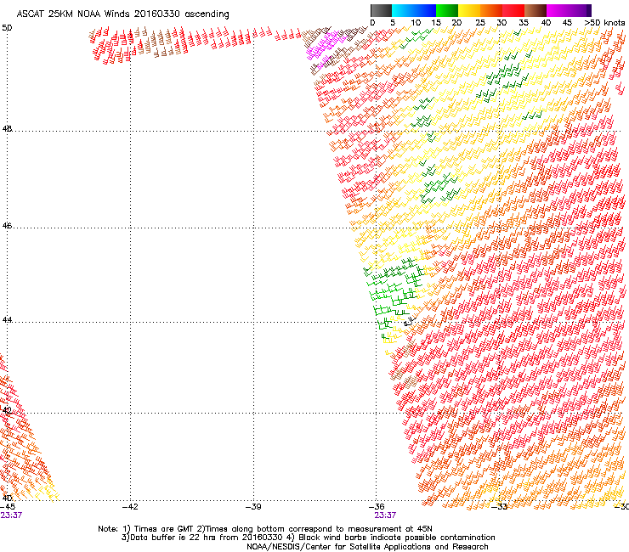
Task: Click the longitude label '-36'
Action: click(x=377, y=507)
